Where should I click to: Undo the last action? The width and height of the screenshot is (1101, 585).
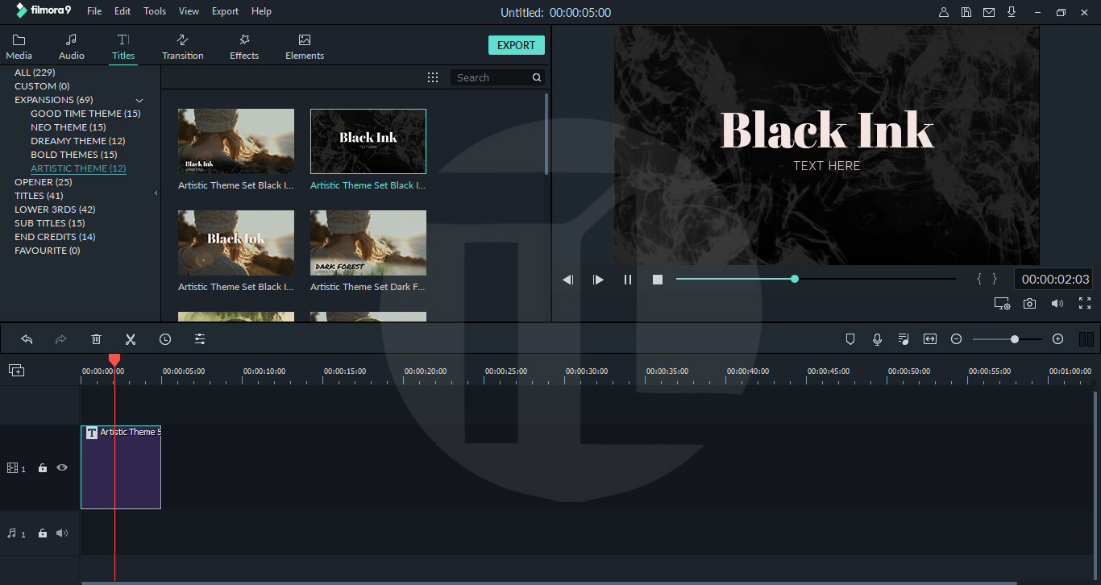[x=27, y=338]
